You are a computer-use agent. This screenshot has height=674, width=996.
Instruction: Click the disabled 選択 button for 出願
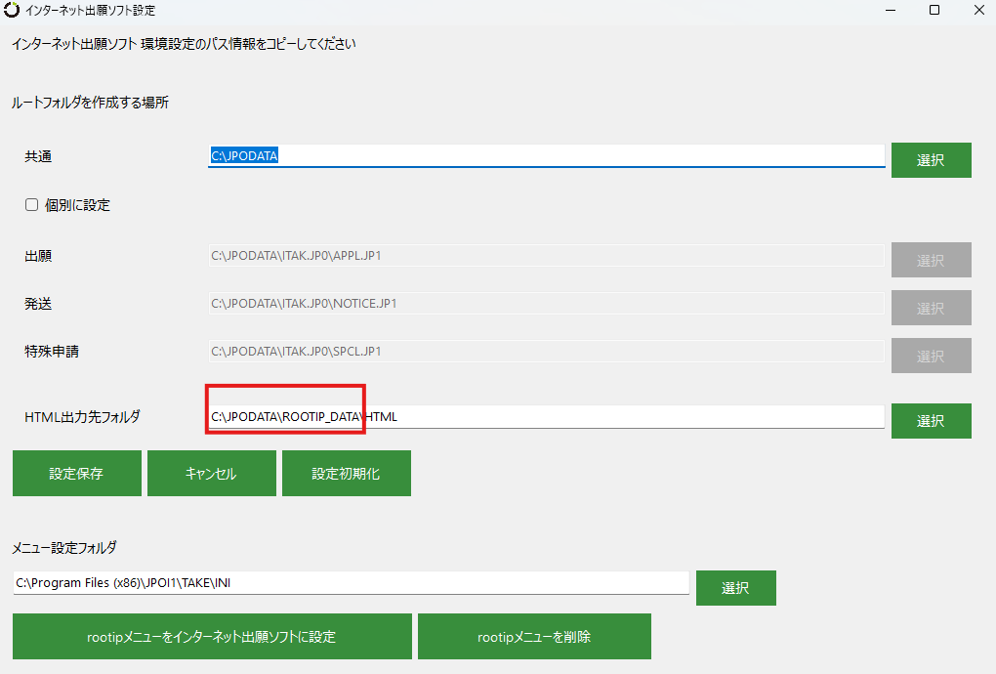click(932, 260)
